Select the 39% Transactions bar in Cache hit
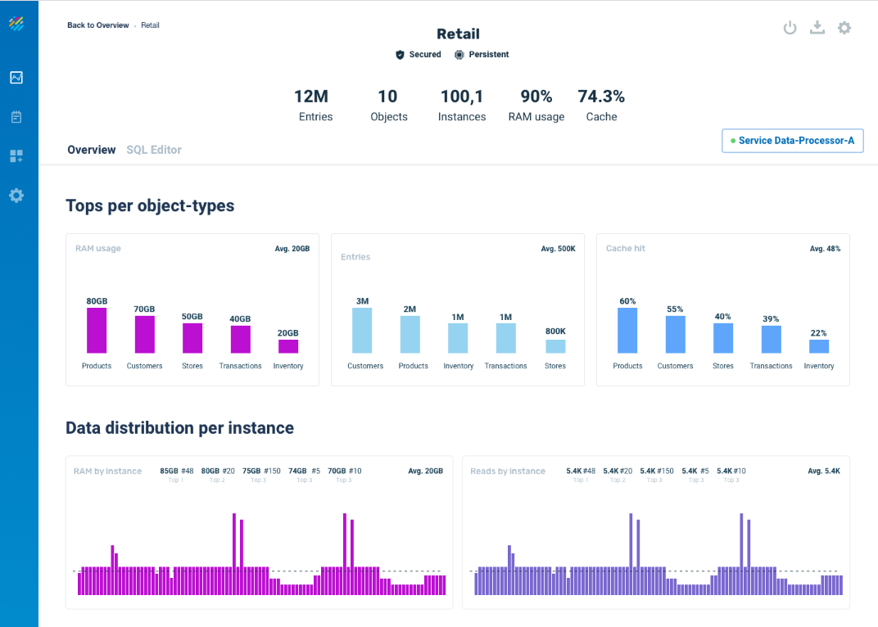This screenshot has height=627, width=878. point(771,339)
